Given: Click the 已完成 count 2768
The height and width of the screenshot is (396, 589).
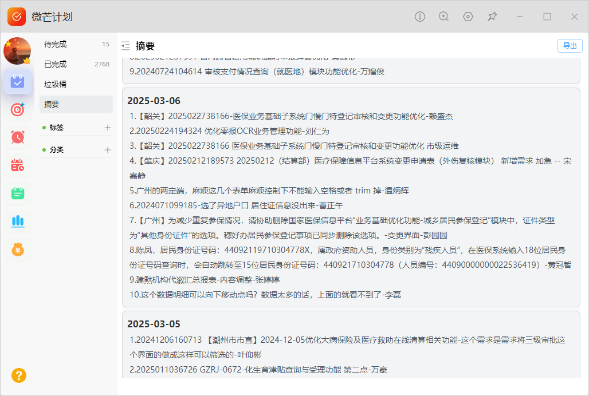Looking at the screenshot, I should 102,64.
